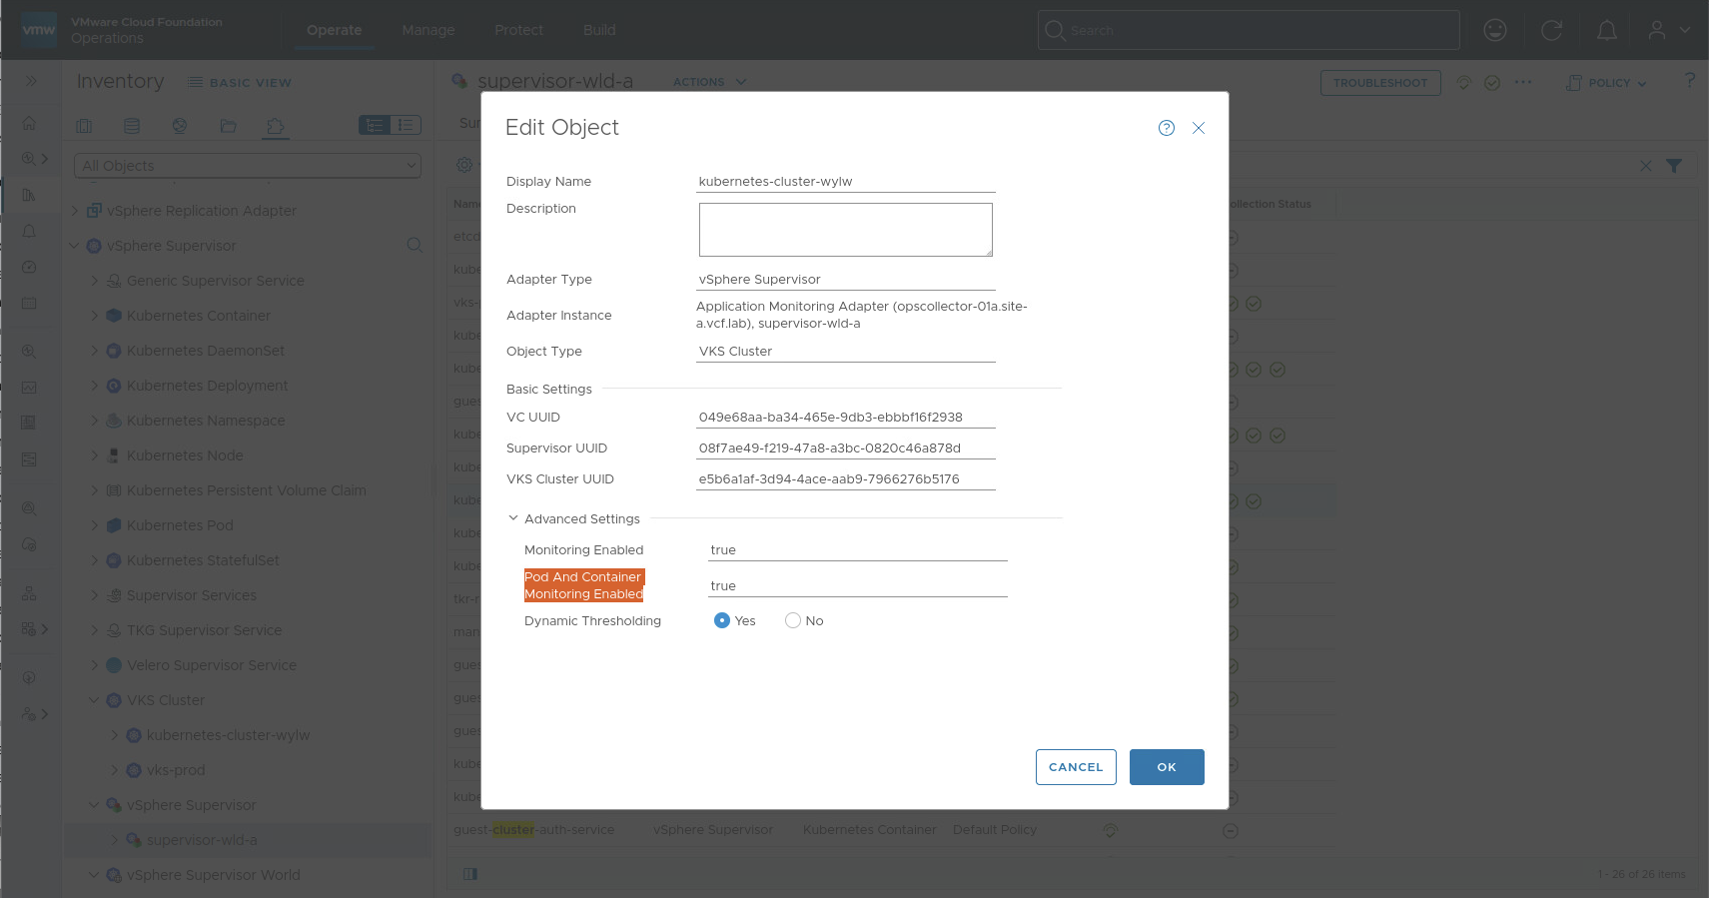Open the Actions dropdown menu
This screenshot has height=898, width=1709.
tap(709, 82)
